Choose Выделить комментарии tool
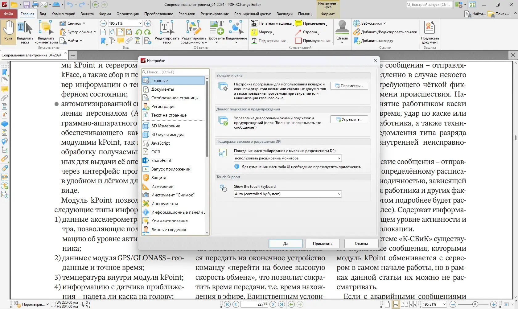 coord(46,32)
